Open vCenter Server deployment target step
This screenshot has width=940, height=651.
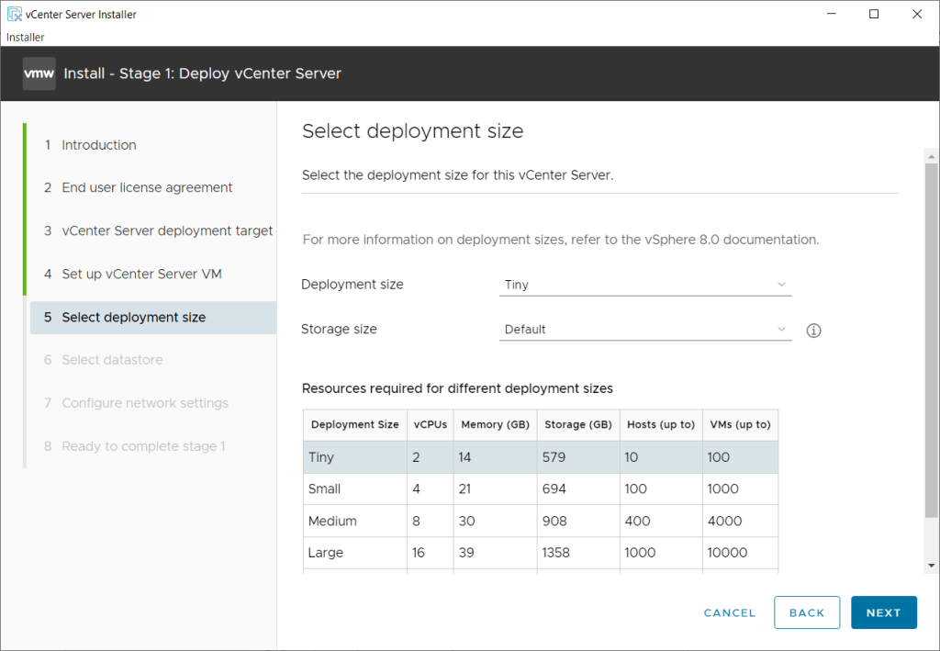pos(167,230)
